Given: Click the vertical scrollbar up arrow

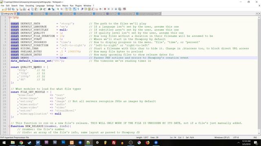Looking at the screenshot, I should click(259, 17).
